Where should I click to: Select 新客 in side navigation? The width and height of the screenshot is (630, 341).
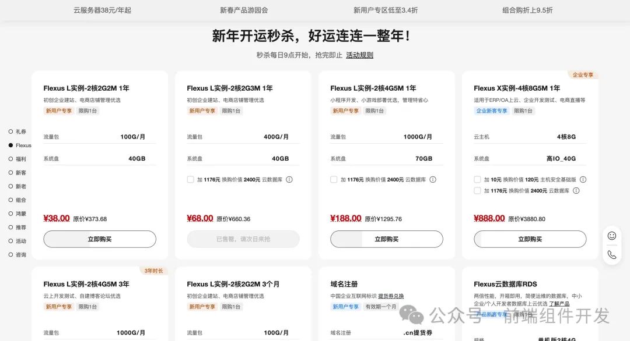coord(17,173)
